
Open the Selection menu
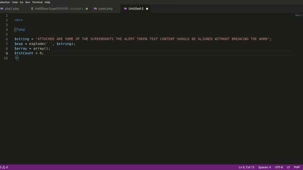pyautogui.click(x=5, y=2)
